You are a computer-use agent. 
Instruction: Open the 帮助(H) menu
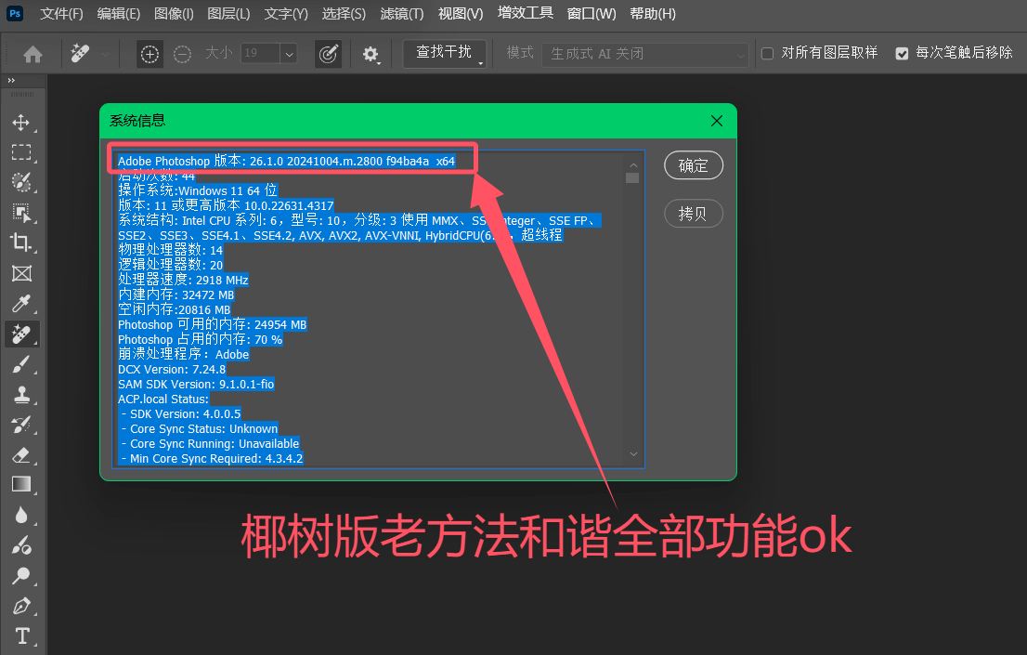(653, 14)
